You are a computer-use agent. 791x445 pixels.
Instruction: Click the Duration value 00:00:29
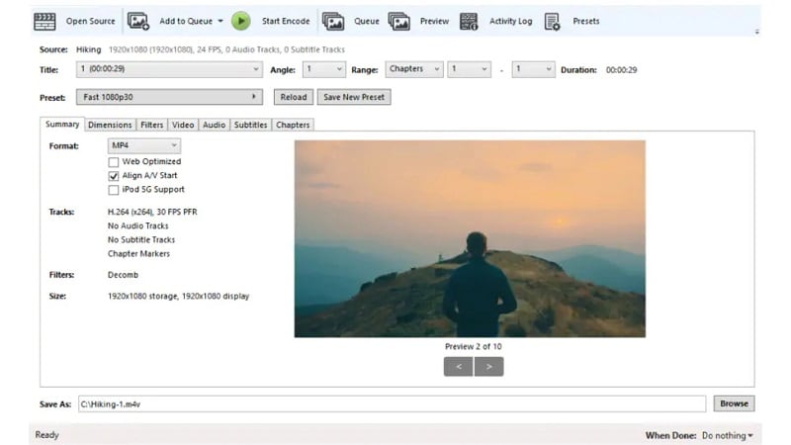(x=622, y=70)
